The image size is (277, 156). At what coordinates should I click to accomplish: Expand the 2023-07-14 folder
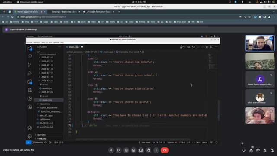coord(47,69)
